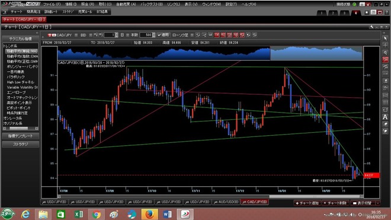Select the magnifier zoom tool
This screenshot has height=220, width=391.
tap(385, 53)
